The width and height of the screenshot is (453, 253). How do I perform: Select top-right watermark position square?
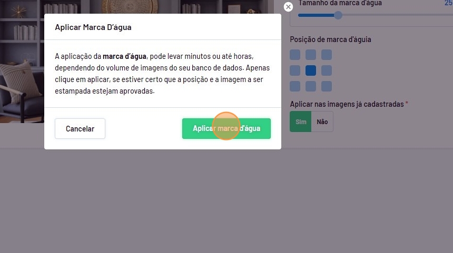pos(327,55)
